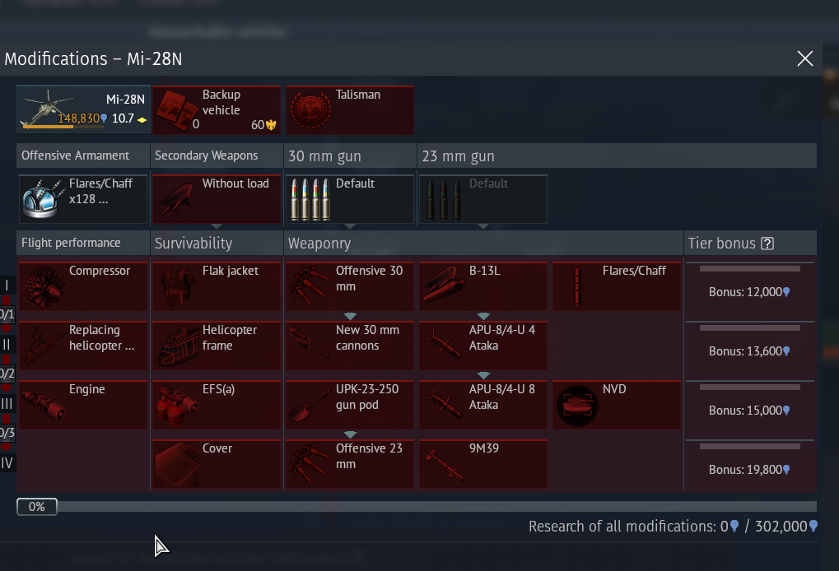Screen dimensions: 839x571
Task: Click the Secondary Weapons header
Action: point(217,156)
